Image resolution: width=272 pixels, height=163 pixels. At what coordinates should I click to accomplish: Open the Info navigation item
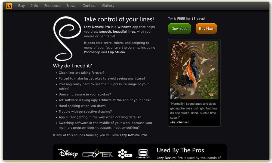click(x=35, y=6)
